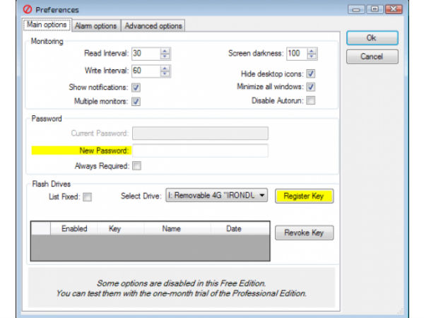
Task: Disable Minimize all windows checkbox
Action: coord(310,87)
